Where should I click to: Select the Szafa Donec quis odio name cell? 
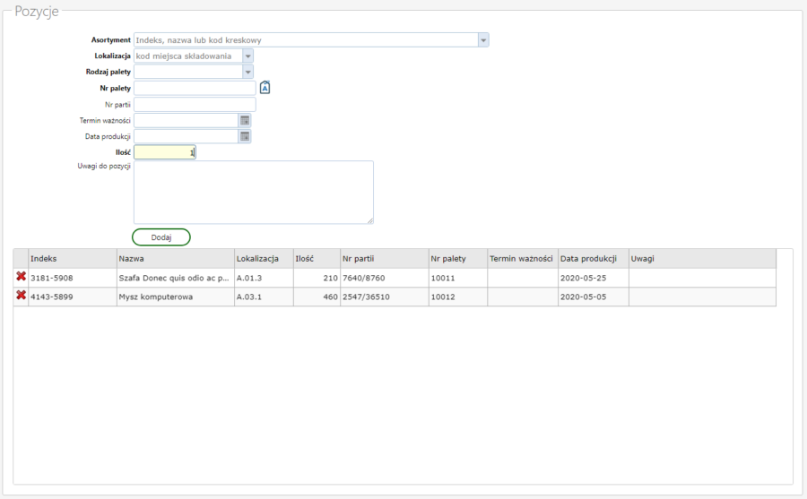[176, 278]
